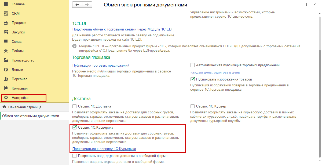Open the Главное section

34,4
